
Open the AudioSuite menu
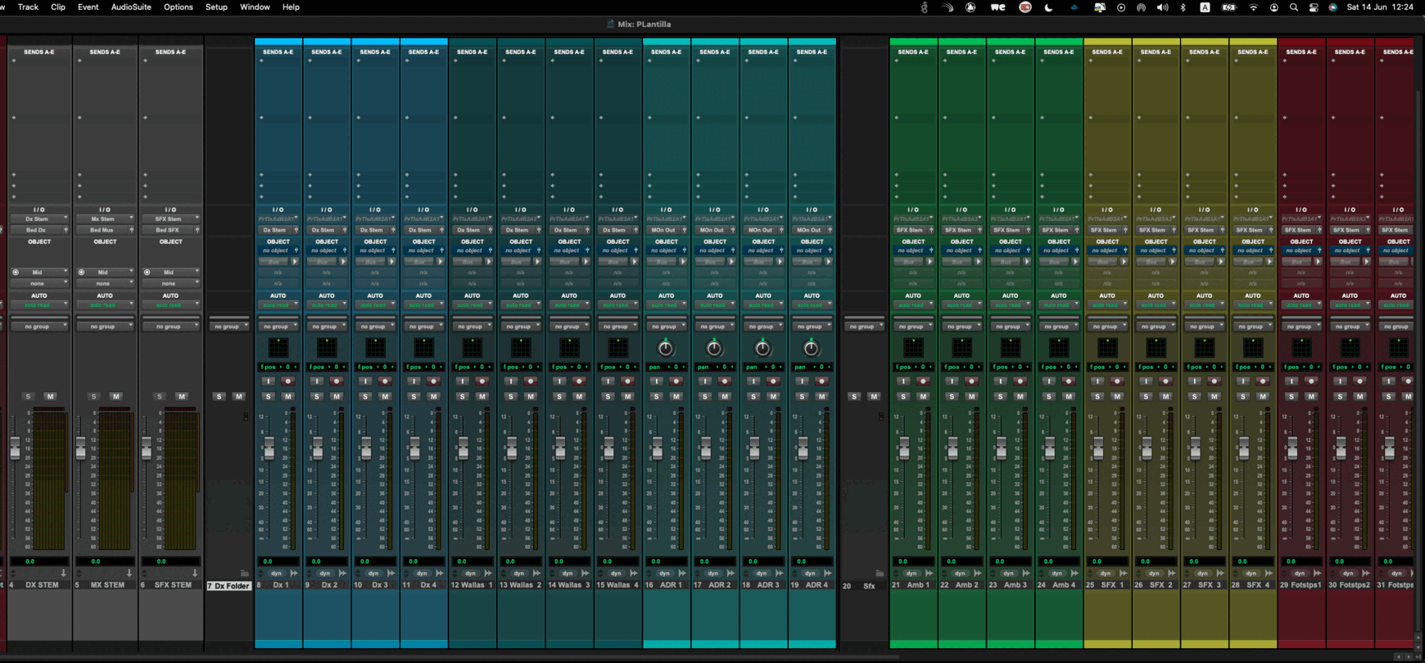coord(131,7)
